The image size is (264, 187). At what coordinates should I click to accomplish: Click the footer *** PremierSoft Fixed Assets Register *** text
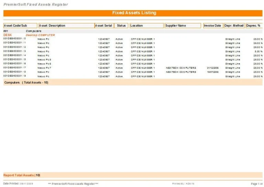point(73,184)
